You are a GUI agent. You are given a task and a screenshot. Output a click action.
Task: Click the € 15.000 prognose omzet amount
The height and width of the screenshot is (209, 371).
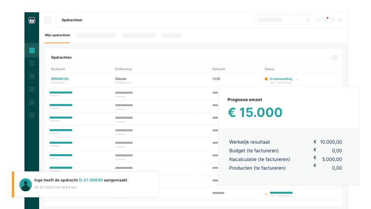point(255,113)
